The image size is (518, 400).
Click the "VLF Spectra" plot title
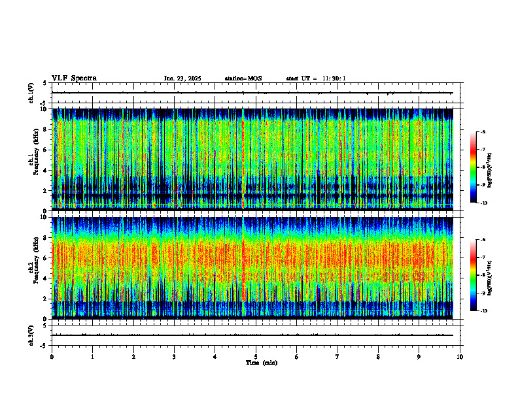tap(74, 78)
